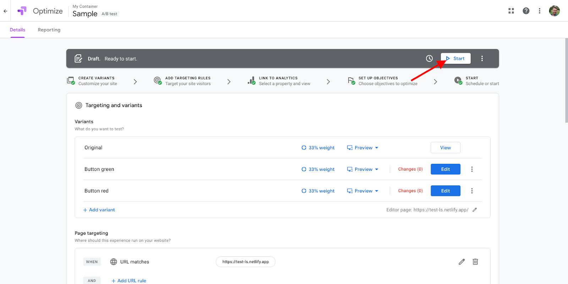Open Preview dropdown for Button green
This screenshot has height=284, width=568.
pyautogui.click(x=362, y=169)
